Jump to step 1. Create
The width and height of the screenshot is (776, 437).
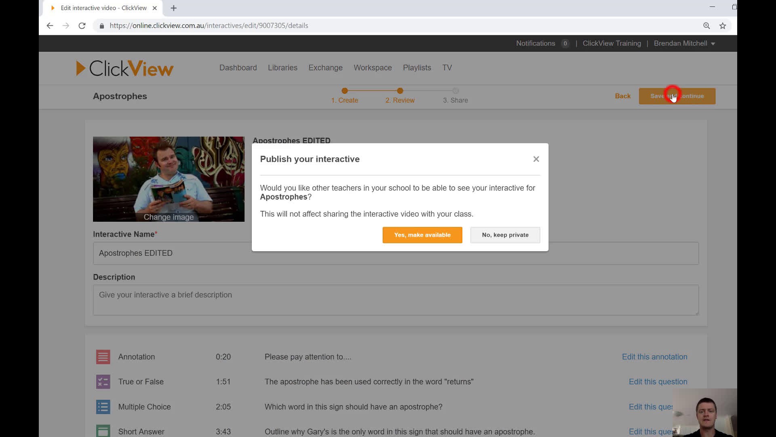pos(345,100)
